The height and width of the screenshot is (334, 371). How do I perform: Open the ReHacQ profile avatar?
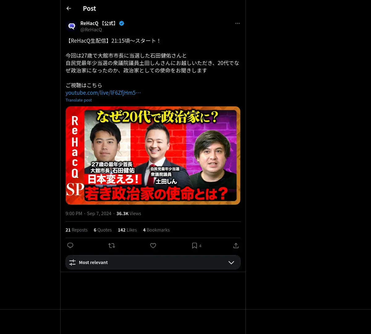[x=72, y=26]
